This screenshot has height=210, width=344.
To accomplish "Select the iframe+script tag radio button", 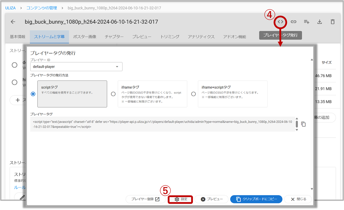I will (x=193, y=94).
